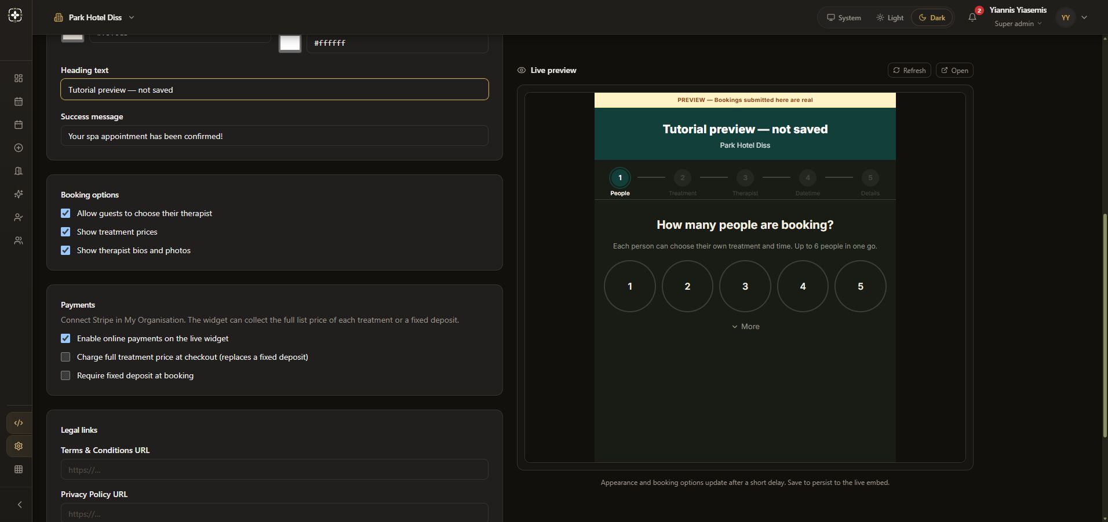Click the hotel building icon beside Park Hotel Diss
The width and height of the screenshot is (1108, 522).
tap(59, 17)
